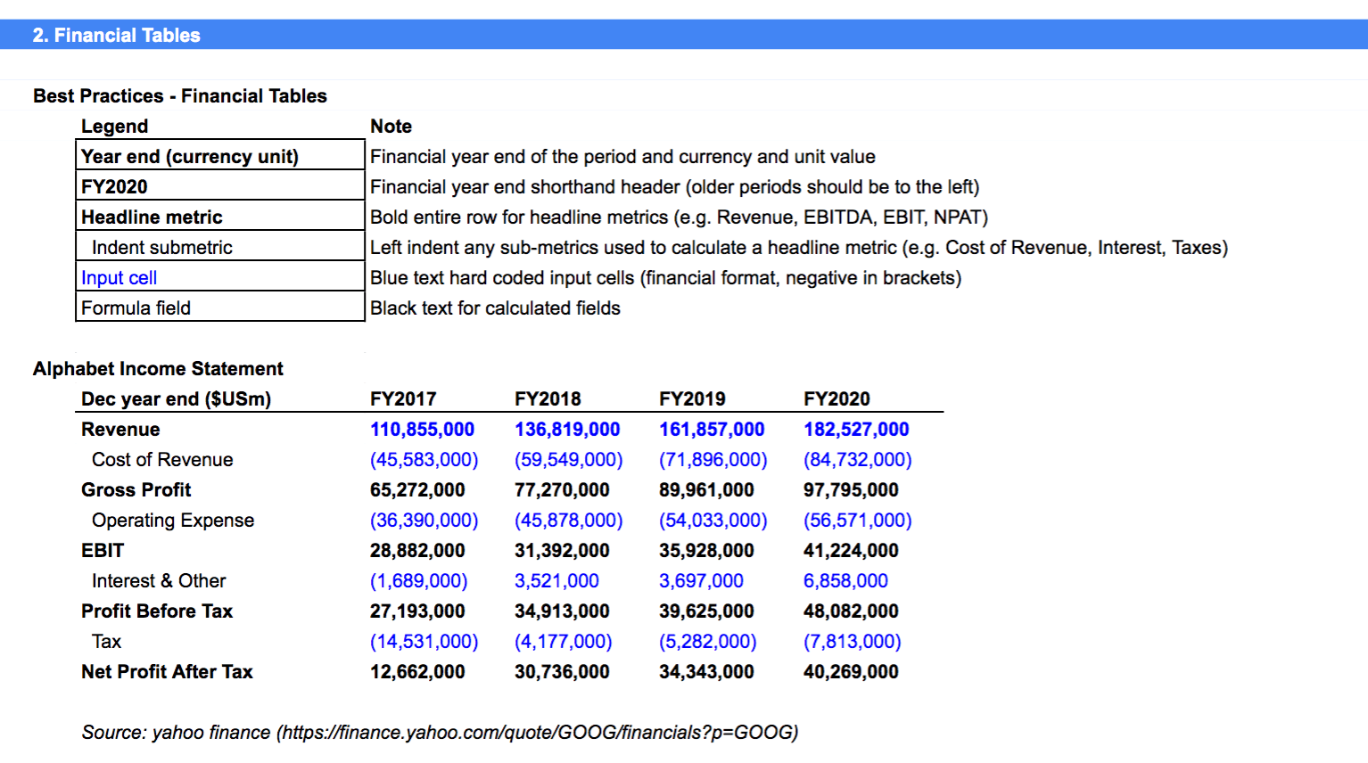Select gross profit value 65,272,000

(417, 490)
